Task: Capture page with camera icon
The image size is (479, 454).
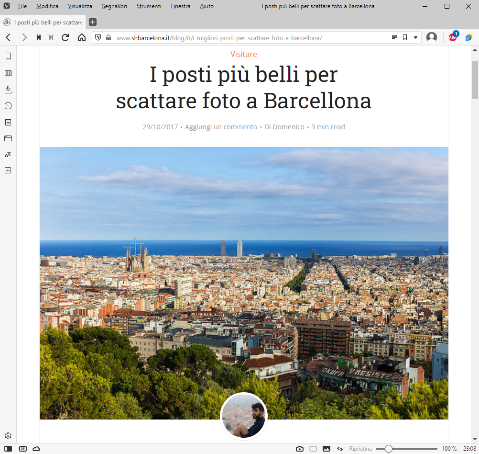Action: pyautogui.click(x=300, y=449)
